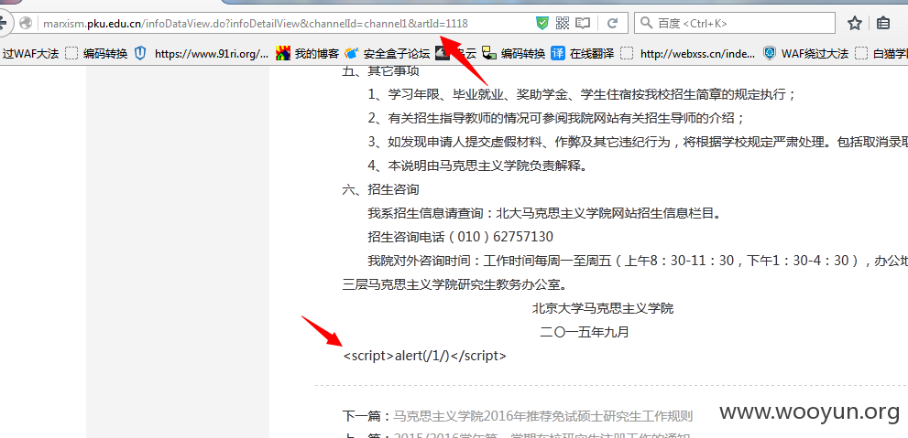Screen dimensions: 908x438
Task: Click line 我院对外咨询时间
Action: coord(637,262)
